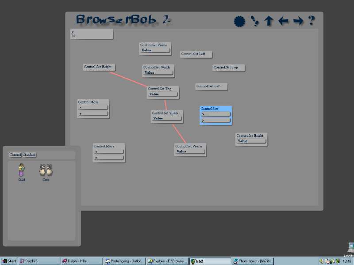The width and height of the screenshot is (354, 265).
Task: Click the footprints icon in the toolbar
Action: [x=255, y=21]
